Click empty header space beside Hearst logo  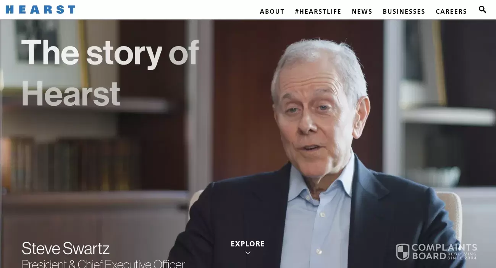tap(164, 10)
